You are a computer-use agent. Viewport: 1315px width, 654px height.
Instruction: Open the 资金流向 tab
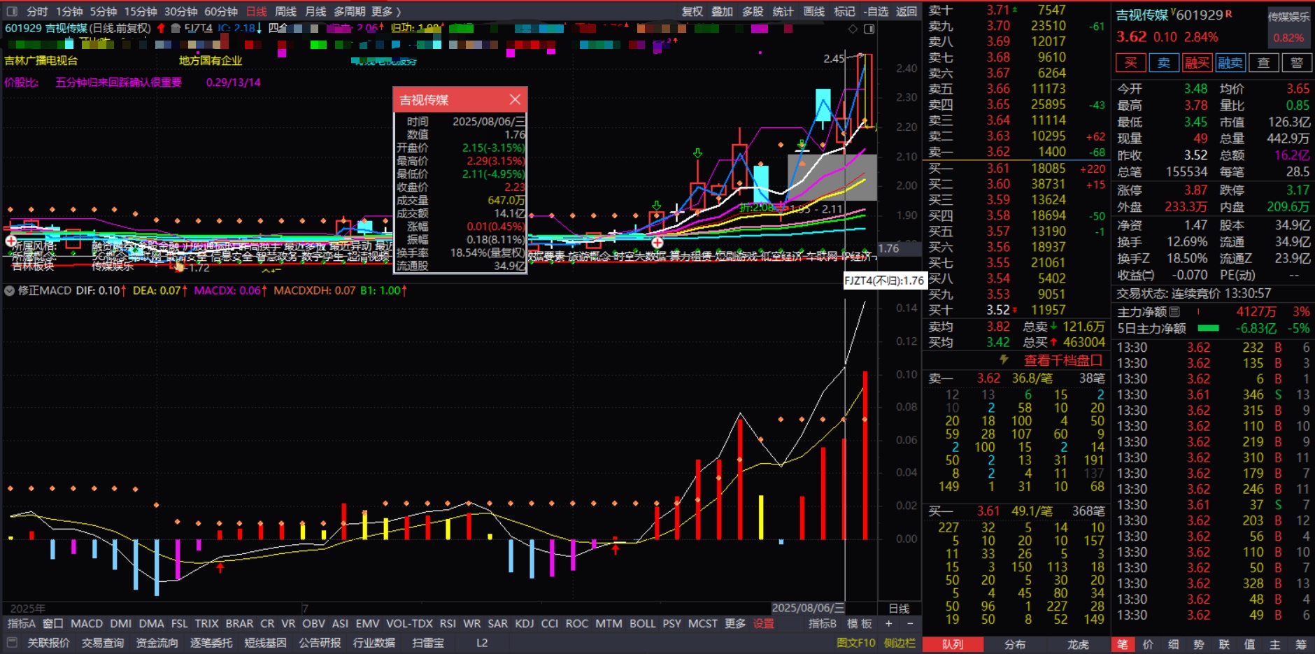(157, 643)
